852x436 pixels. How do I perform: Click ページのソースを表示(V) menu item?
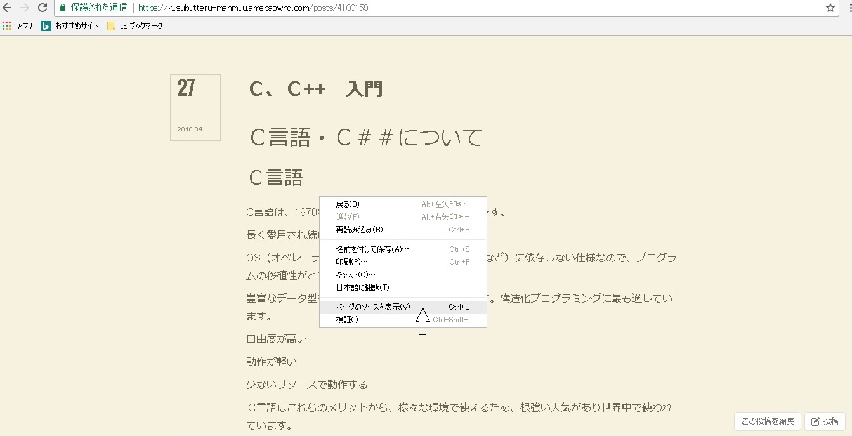tap(373, 307)
